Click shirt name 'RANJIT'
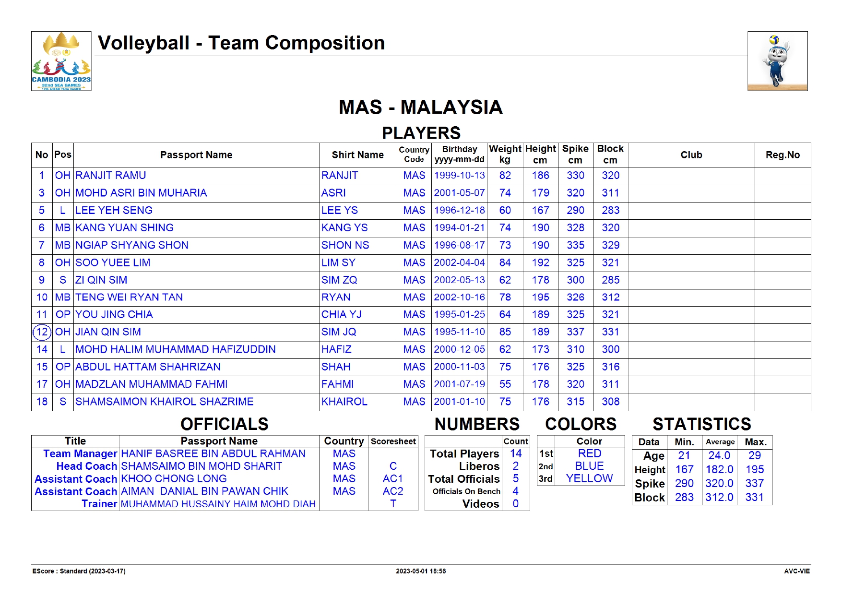 (340, 176)
